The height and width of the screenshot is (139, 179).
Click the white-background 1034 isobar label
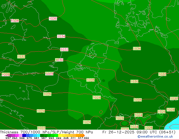point(61,36)
